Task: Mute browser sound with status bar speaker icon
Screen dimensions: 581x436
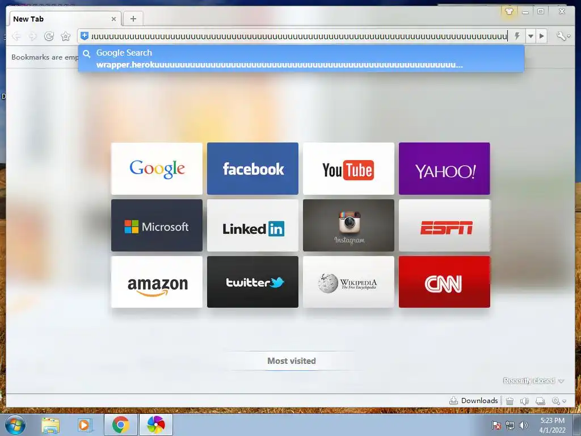Action: (524, 401)
